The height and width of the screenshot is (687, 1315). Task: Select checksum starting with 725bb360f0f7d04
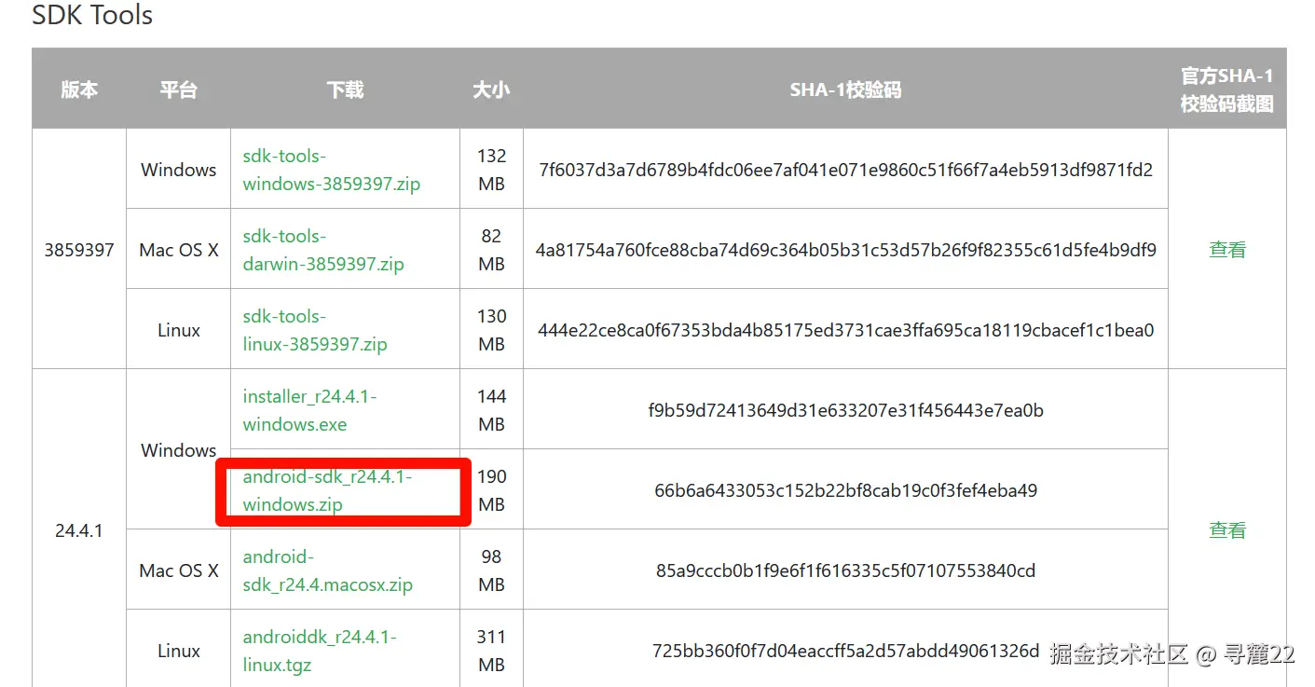coord(845,651)
